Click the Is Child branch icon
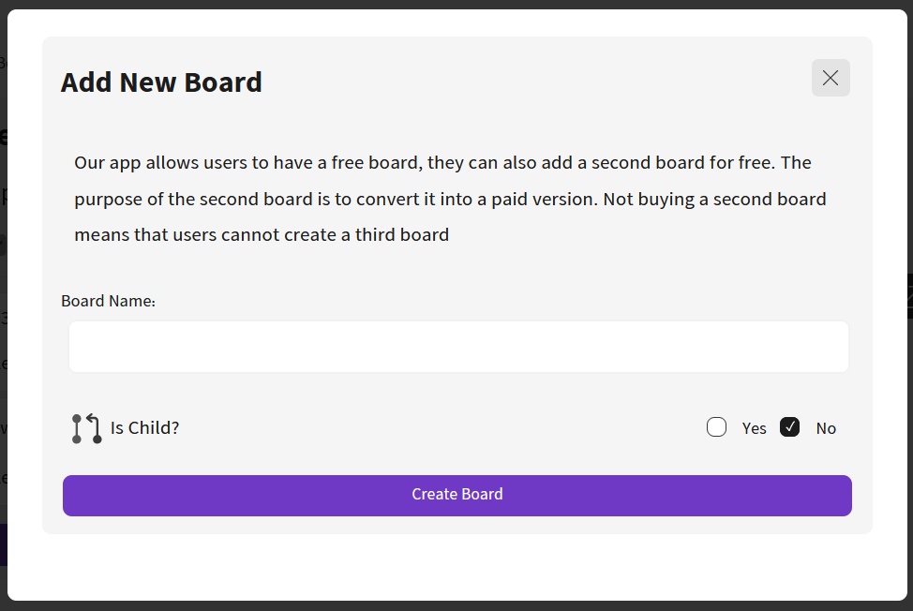Image resolution: width=913 pixels, height=611 pixels. [x=86, y=428]
